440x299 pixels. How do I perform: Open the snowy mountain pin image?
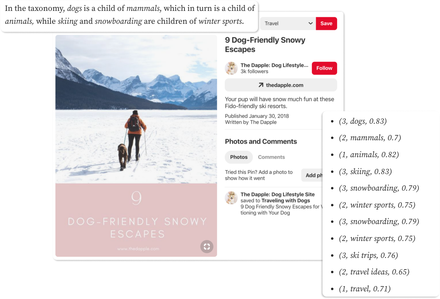click(x=136, y=109)
